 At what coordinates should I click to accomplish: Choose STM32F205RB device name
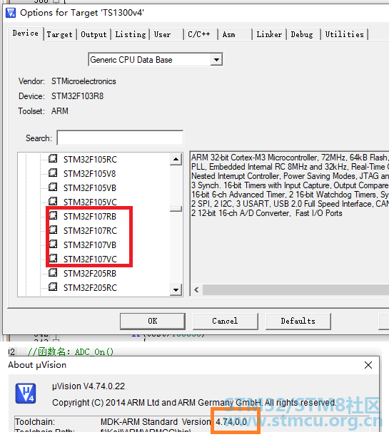click(89, 274)
